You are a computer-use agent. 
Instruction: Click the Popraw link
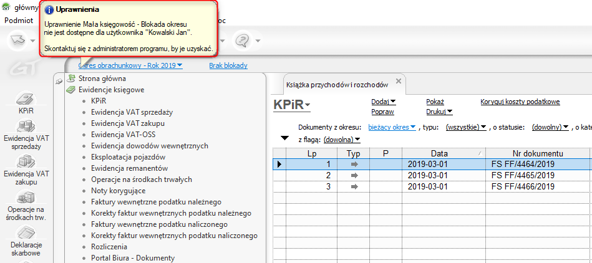tap(383, 112)
